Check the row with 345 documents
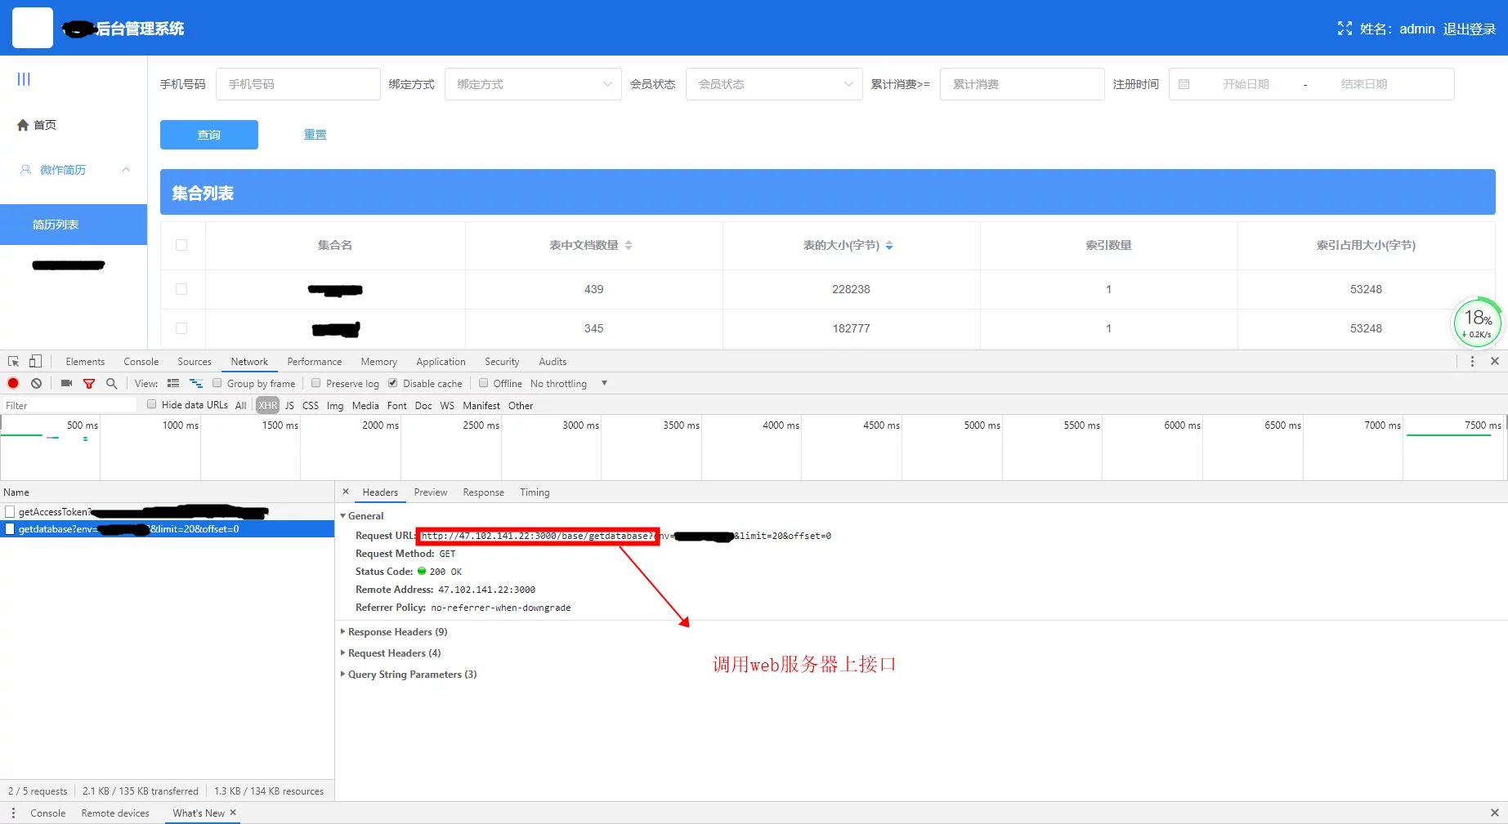 [181, 328]
